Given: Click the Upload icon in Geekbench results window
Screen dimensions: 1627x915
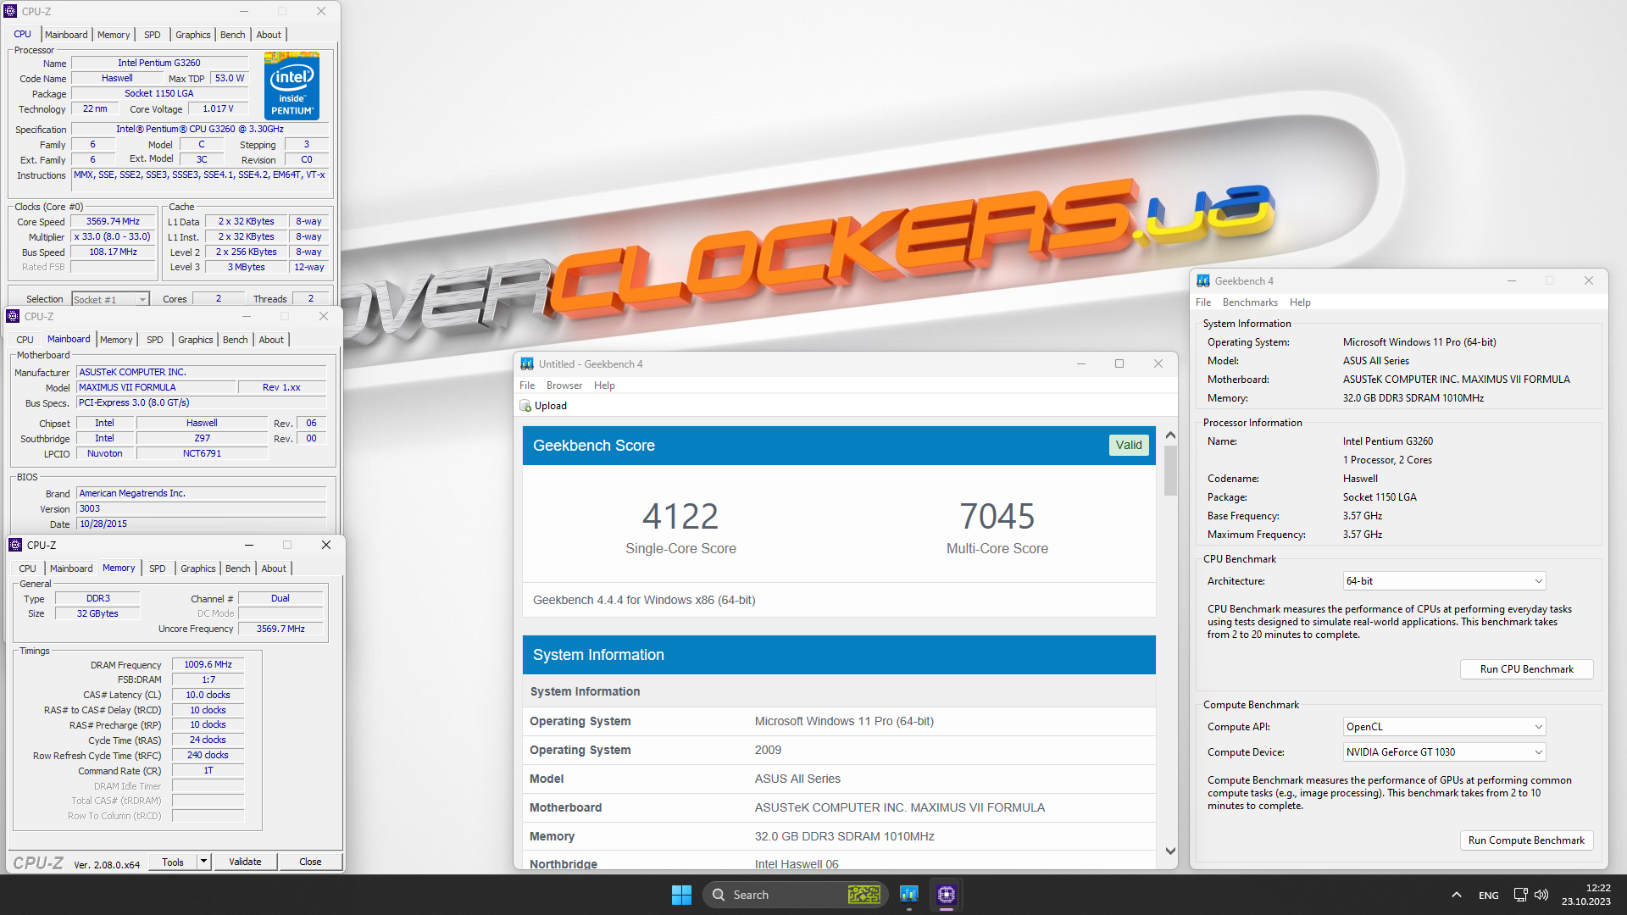Looking at the screenshot, I should 525,406.
